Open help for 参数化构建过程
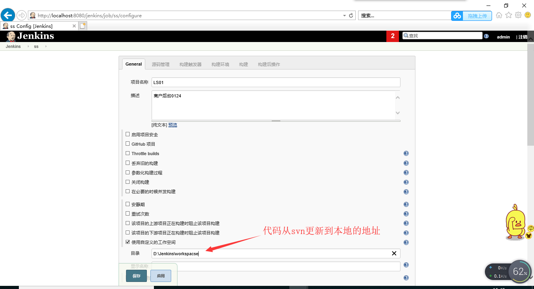 (x=406, y=173)
